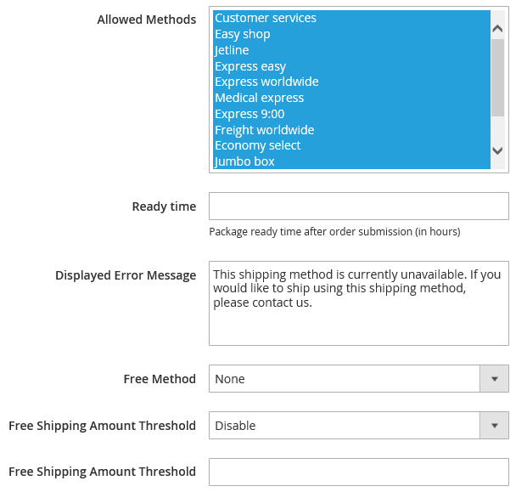Click the Free Method dropdown arrow
Screen dimensions: 516x492
tap(494, 379)
